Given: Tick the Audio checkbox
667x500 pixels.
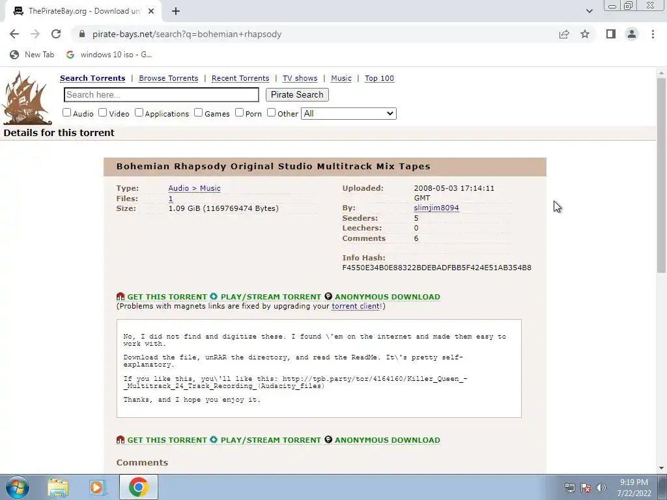Looking at the screenshot, I should click(x=67, y=113).
